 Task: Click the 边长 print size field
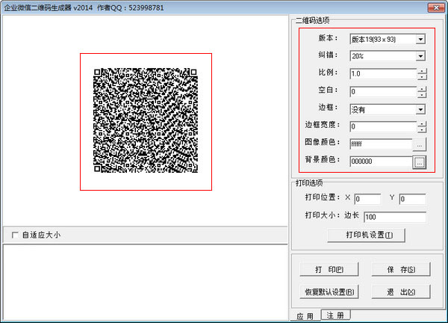[x=395, y=217]
